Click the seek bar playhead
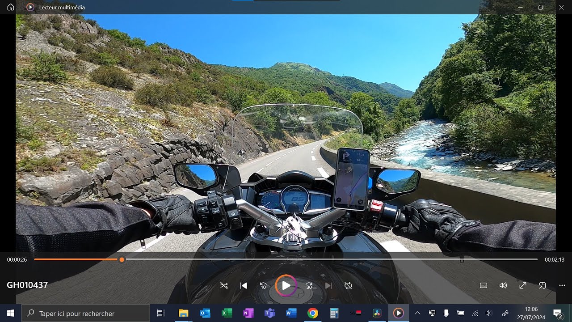Viewport: 572px width, 322px height. [x=122, y=259]
